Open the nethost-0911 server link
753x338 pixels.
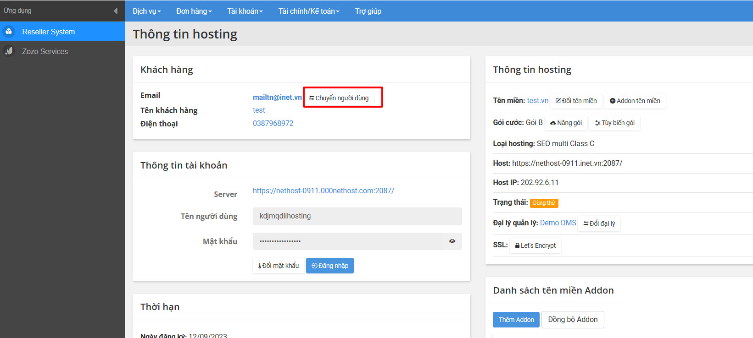pyautogui.click(x=324, y=191)
